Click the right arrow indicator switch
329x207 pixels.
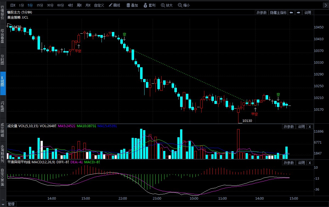pos(299,13)
